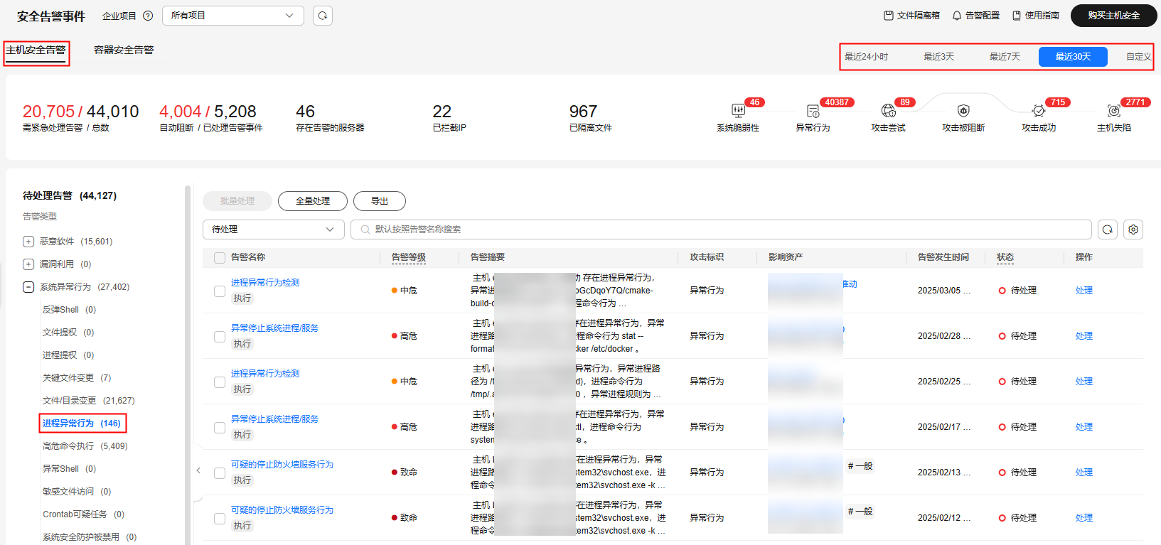Select 敏感文件访问 (0) tree item
The height and width of the screenshot is (545, 1161).
pyautogui.click(x=77, y=492)
